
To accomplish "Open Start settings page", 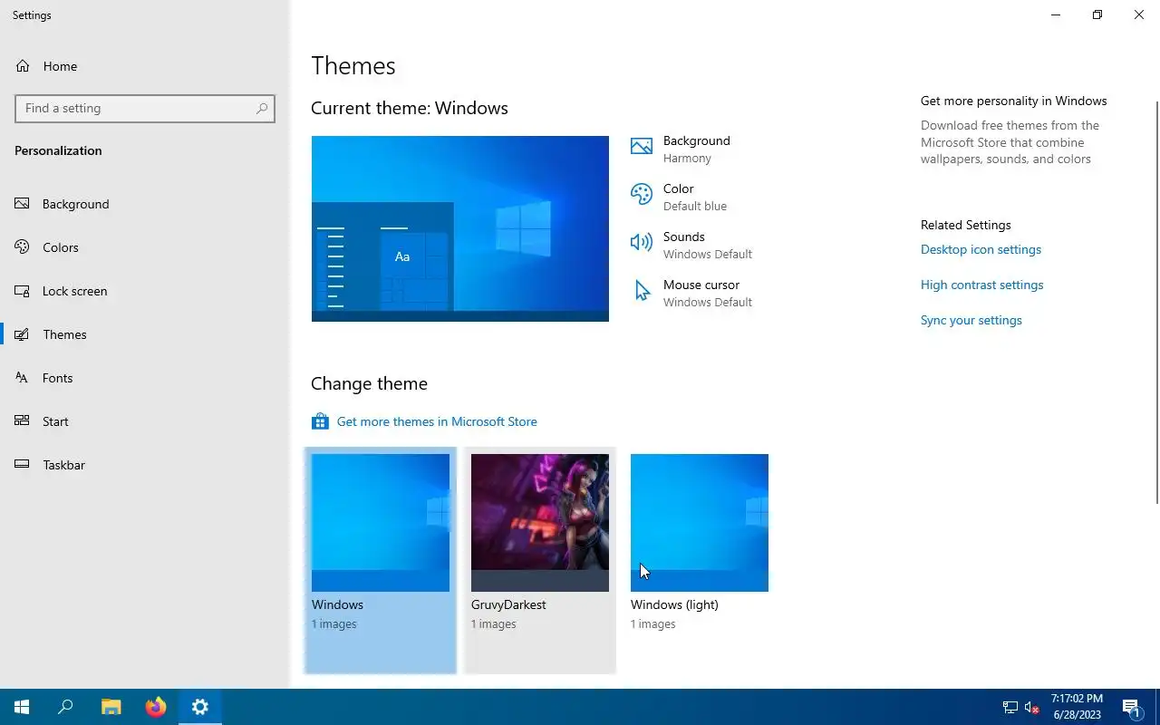I will point(145,421).
